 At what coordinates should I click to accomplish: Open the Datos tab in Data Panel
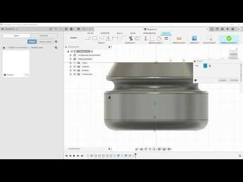(16, 35)
